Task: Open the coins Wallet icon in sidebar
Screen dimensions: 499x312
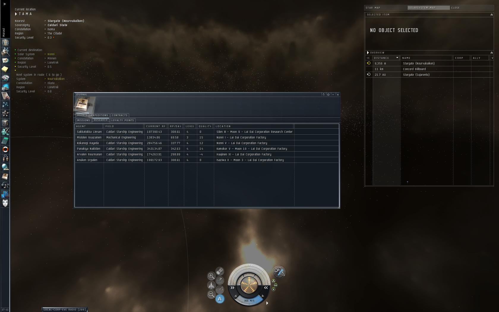Action: click(5, 132)
